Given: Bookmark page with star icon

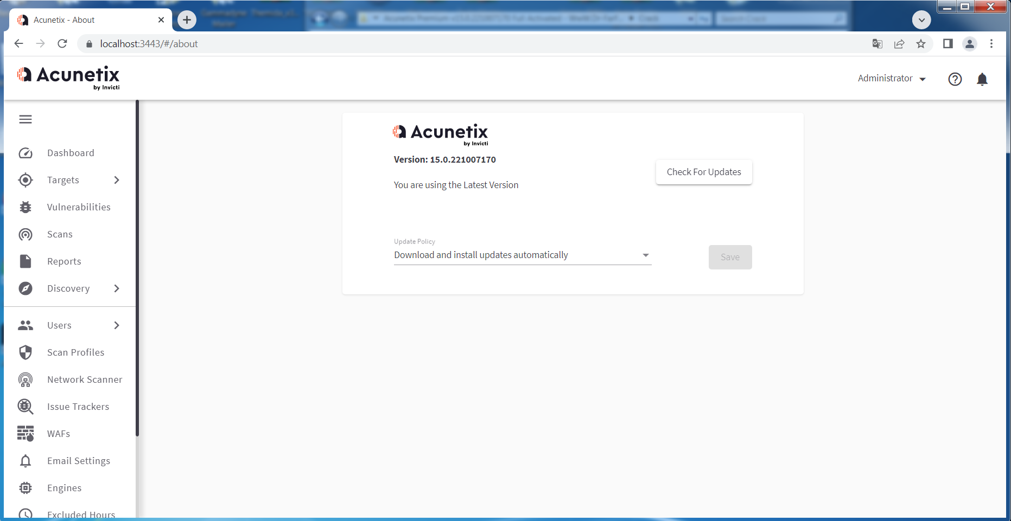Looking at the screenshot, I should (921, 44).
